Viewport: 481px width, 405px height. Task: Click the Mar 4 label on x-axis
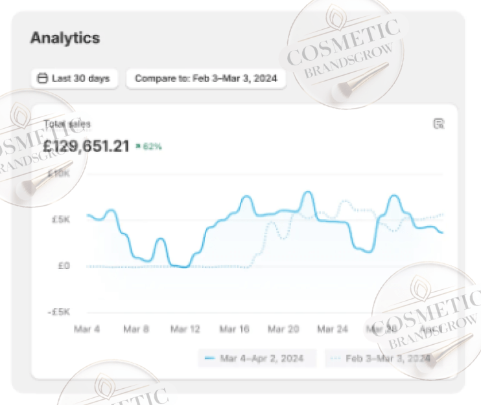(x=86, y=329)
